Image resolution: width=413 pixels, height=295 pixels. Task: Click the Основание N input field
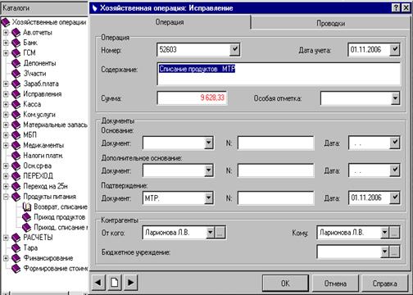coord(275,143)
